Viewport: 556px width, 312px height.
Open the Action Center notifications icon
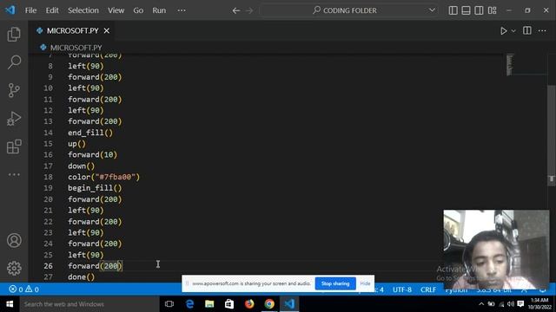(520, 304)
